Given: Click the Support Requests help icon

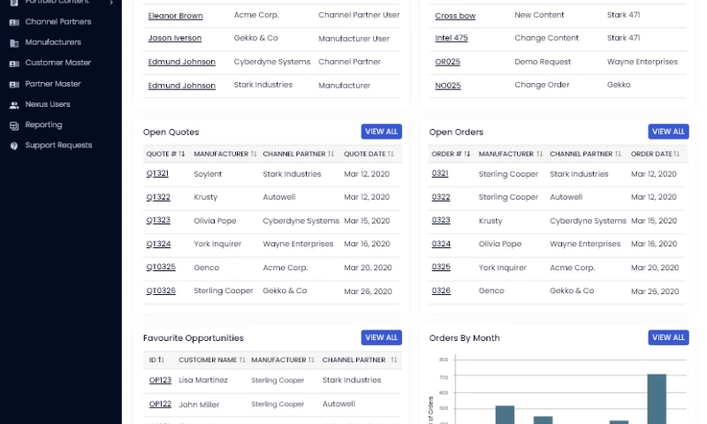Looking at the screenshot, I should (x=14, y=146).
